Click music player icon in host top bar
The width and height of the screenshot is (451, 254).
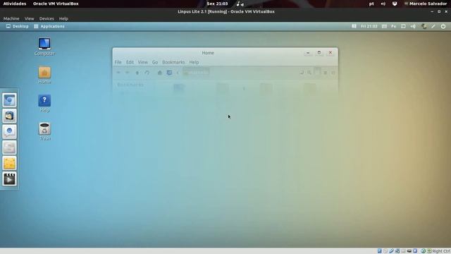point(240,4)
